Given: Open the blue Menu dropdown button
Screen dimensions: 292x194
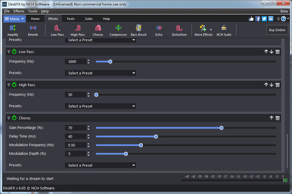Looking at the screenshot, I should tap(14, 19).
